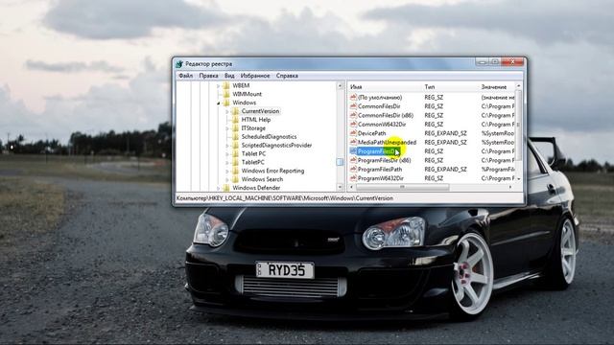
Task: Click the string icon beside CommonFilesDir
Action: [353, 106]
